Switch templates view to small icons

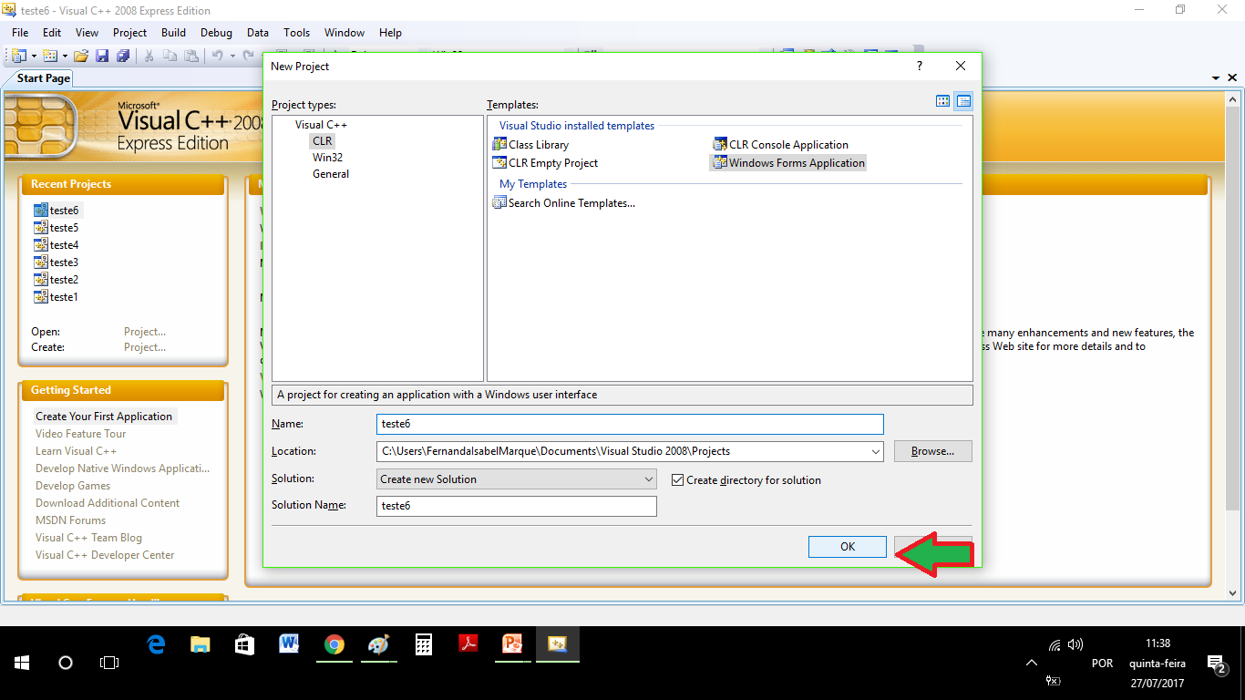tap(963, 101)
